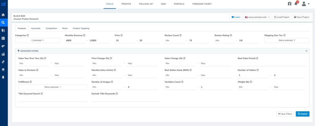315x126 pixels.
Task: Switch to the Niche tab
Action: point(65,28)
